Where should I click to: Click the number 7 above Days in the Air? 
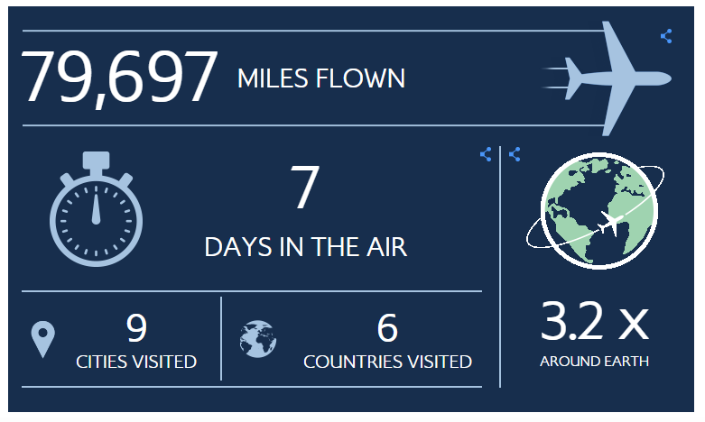point(305,188)
